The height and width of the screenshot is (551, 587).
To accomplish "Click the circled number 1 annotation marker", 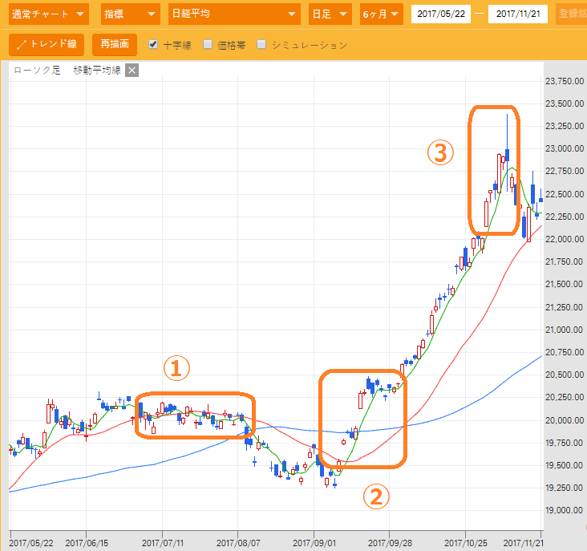I will (176, 368).
